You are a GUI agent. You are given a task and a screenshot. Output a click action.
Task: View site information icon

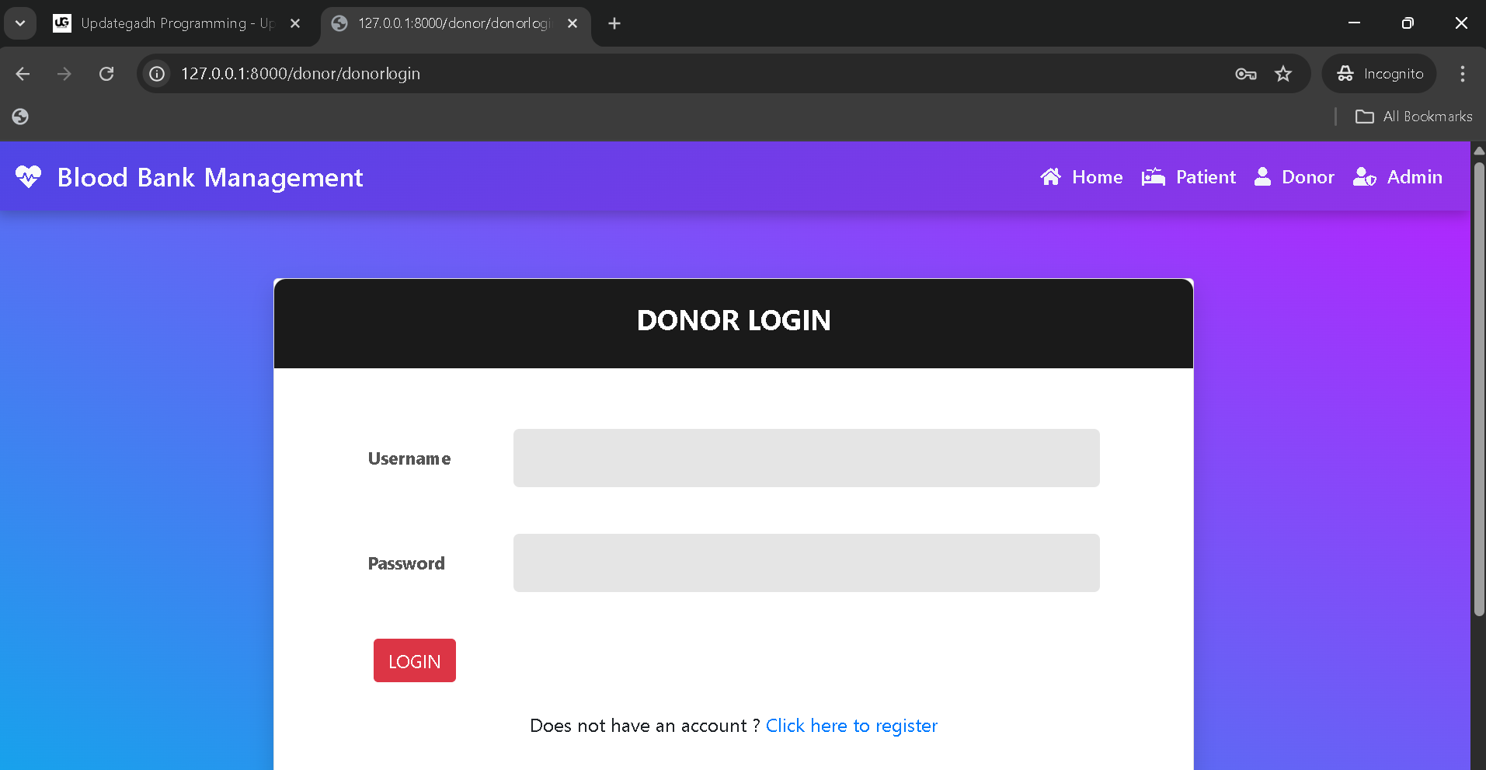click(157, 74)
